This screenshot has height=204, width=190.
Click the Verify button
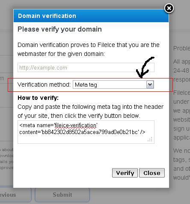125,173
